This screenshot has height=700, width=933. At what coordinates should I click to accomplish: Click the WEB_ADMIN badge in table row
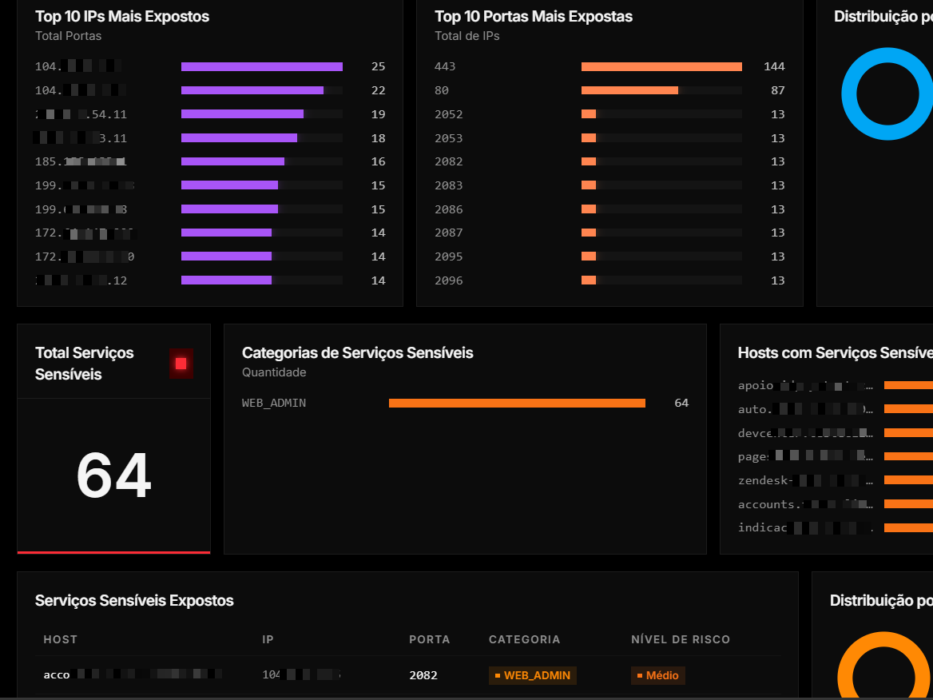tap(533, 675)
